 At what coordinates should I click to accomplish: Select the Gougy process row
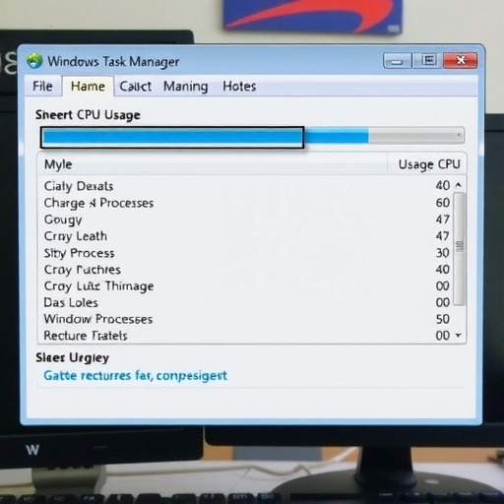pyautogui.click(x=246, y=220)
